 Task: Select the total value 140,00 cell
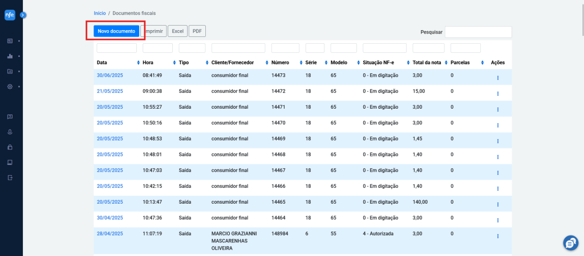click(420, 202)
